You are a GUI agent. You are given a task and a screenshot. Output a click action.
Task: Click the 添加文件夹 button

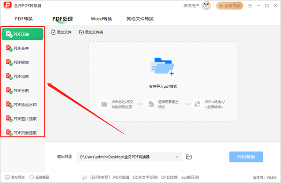pyautogui.click(x=91, y=32)
